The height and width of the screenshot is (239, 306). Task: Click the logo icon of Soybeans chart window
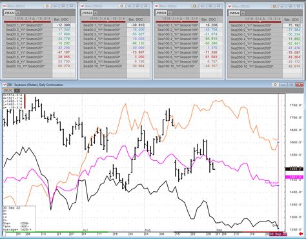click(5, 85)
